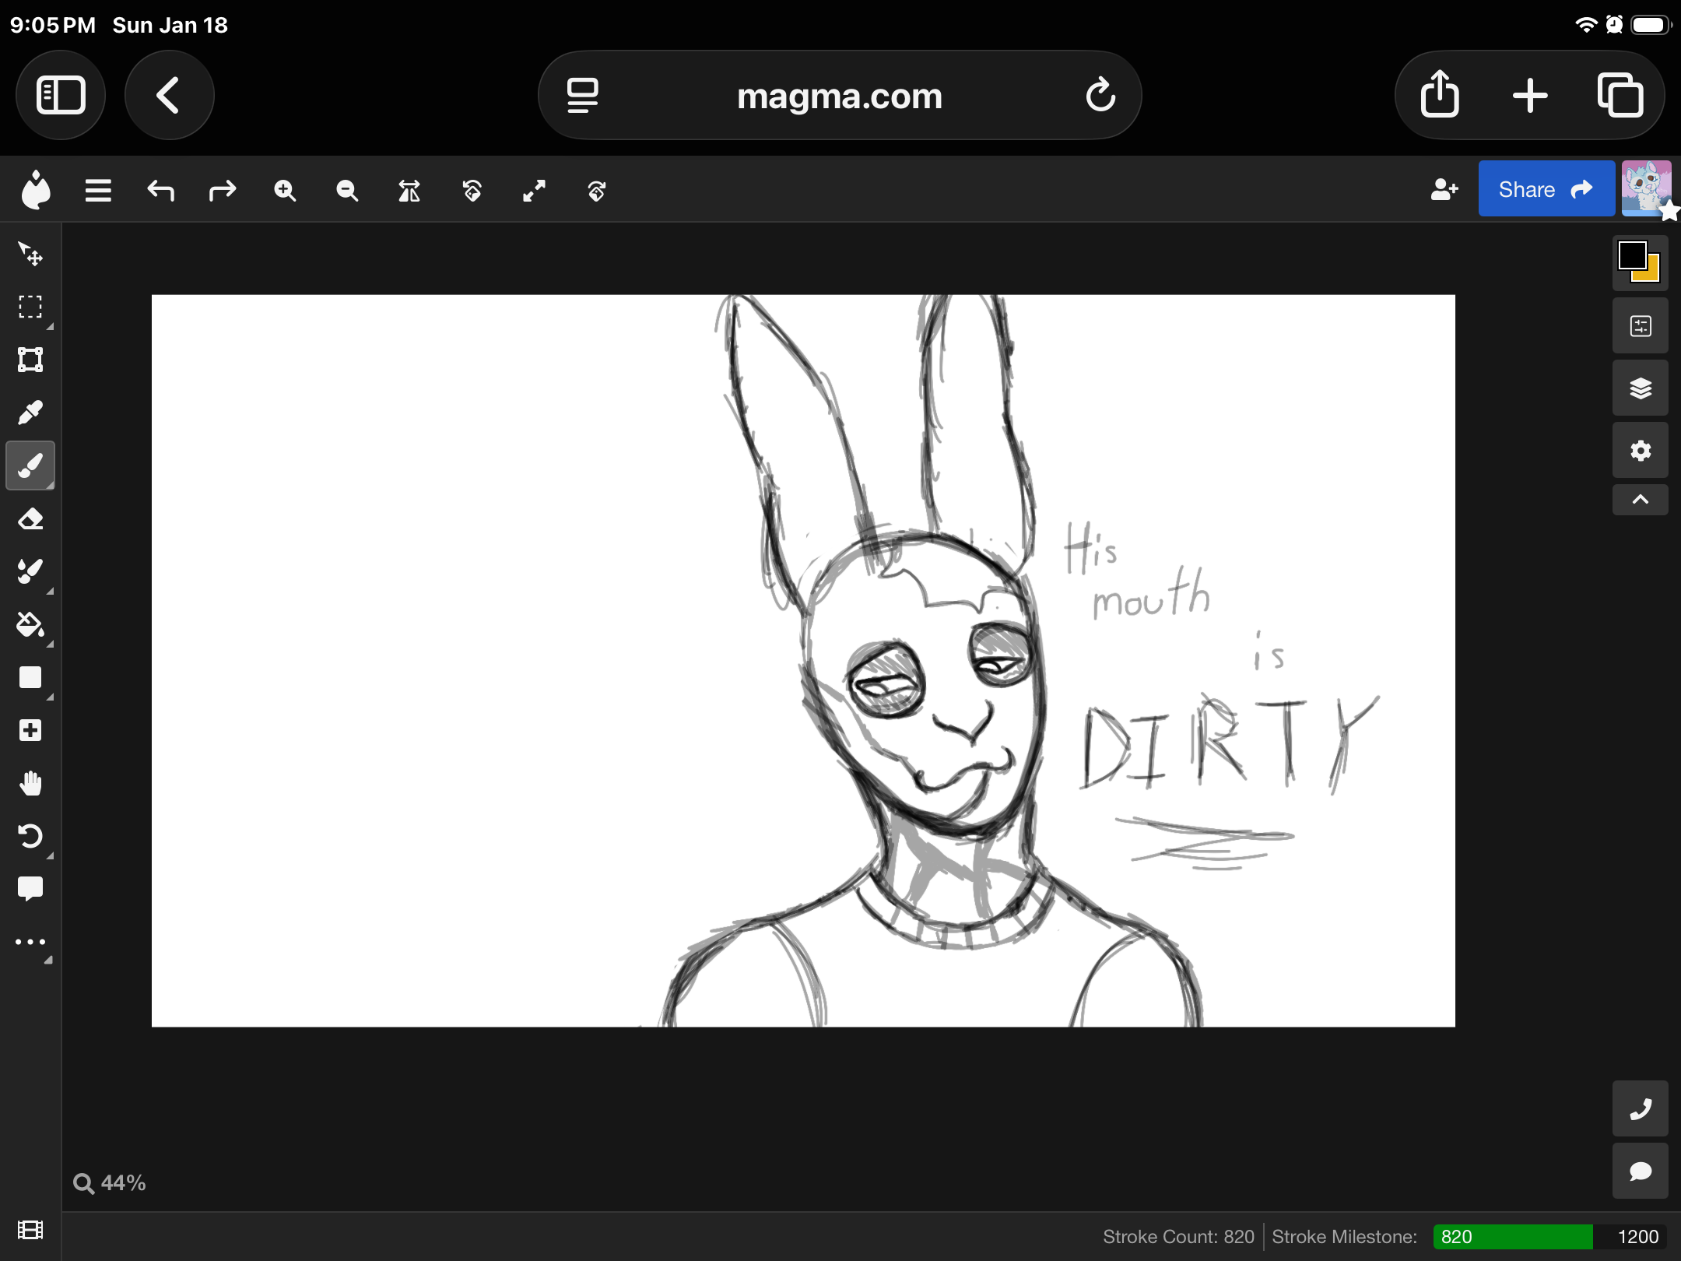The image size is (1681, 1261).
Task: Toggle fullscreen mode with arrows icon
Action: [534, 191]
